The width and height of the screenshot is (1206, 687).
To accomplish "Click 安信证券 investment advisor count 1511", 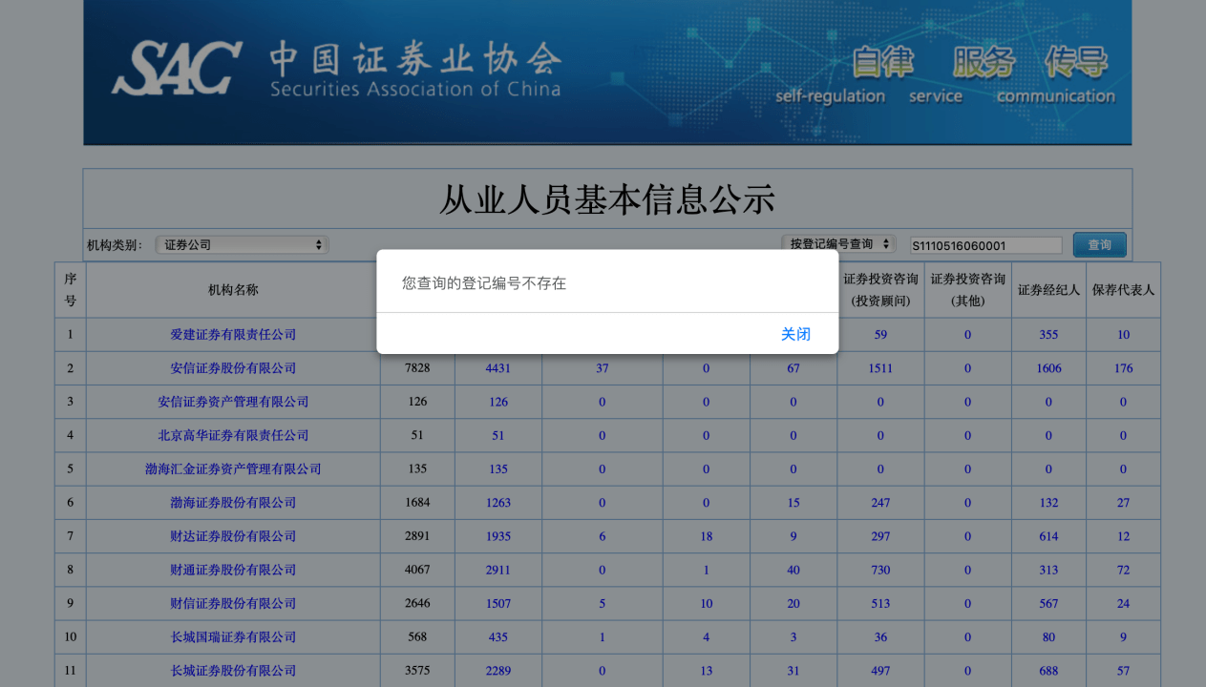I will click(x=880, y=368).
